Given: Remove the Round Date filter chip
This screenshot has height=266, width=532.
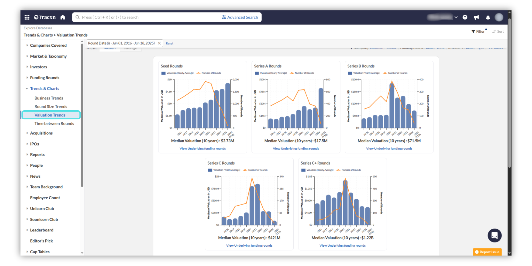Looking at the screenshot, I should (x=159, y=43).
